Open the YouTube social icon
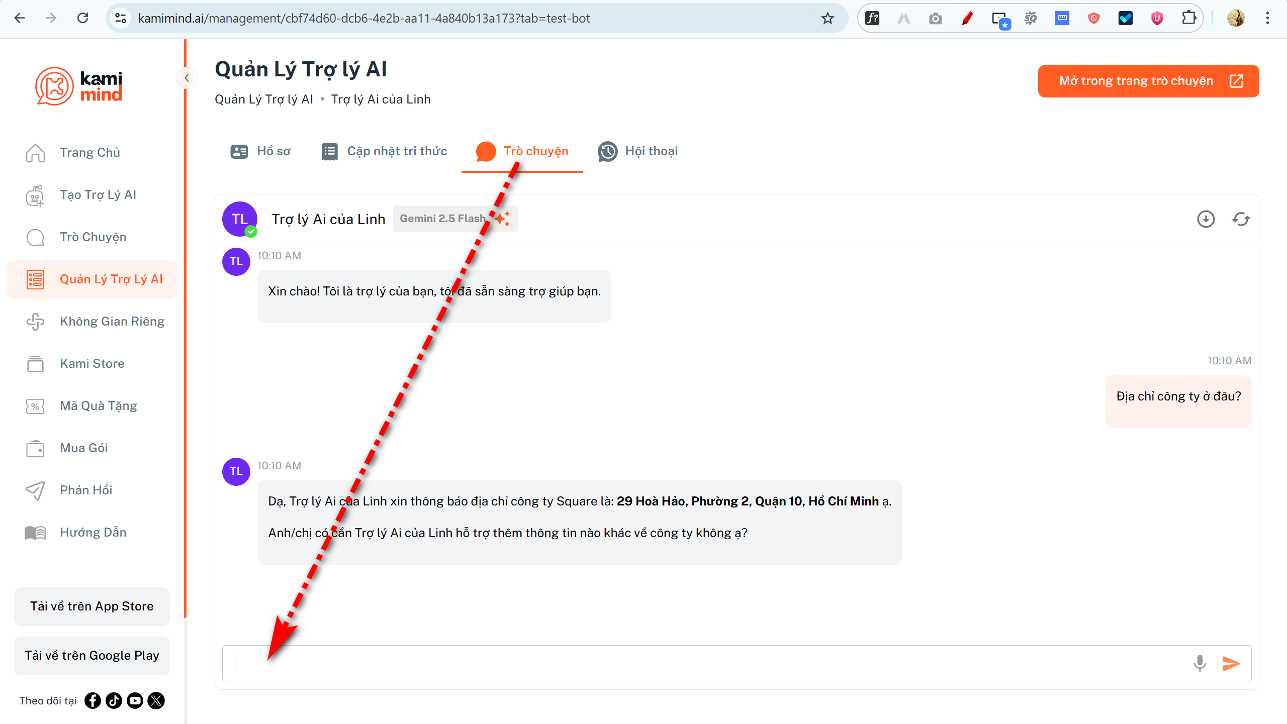Screen dimensions: 1287x724 tap(135, 700)
